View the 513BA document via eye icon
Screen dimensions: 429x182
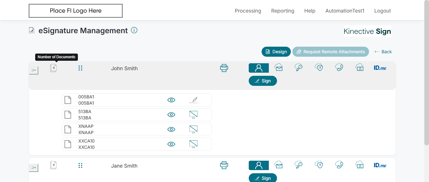click(171, 115)
